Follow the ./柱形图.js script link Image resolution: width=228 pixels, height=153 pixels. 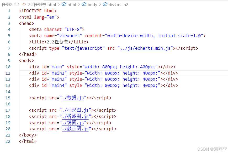[75, 110]
